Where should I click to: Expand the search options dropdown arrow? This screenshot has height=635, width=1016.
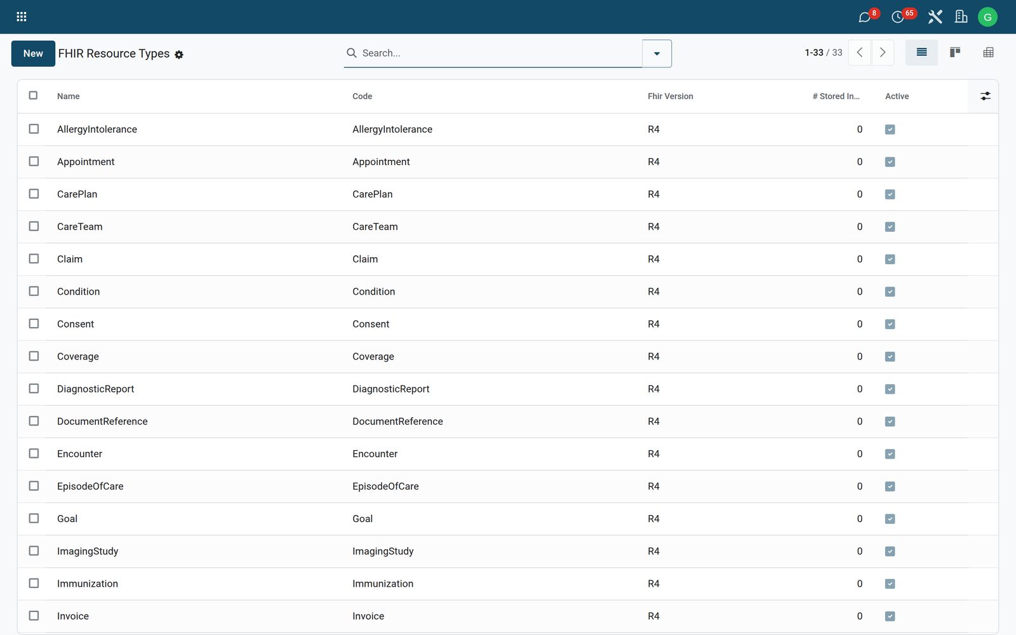pyautogui.click(x=657, y=53)
